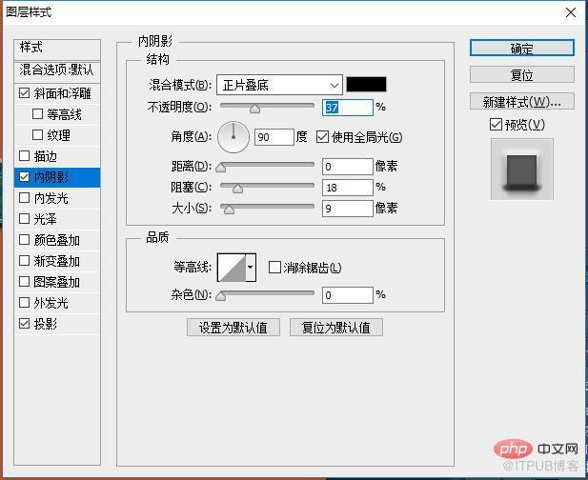This screenshot has height=480, width=588.
Task: Click the 杂色 slider handle
Action: [221, 296]
